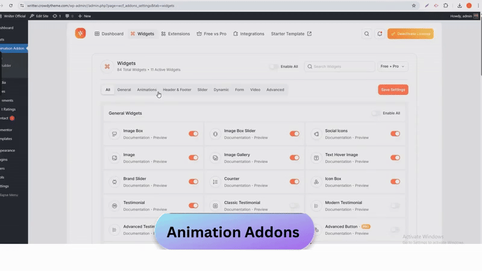
Task: Open the Starter Template external link
Action: (291, 34)
